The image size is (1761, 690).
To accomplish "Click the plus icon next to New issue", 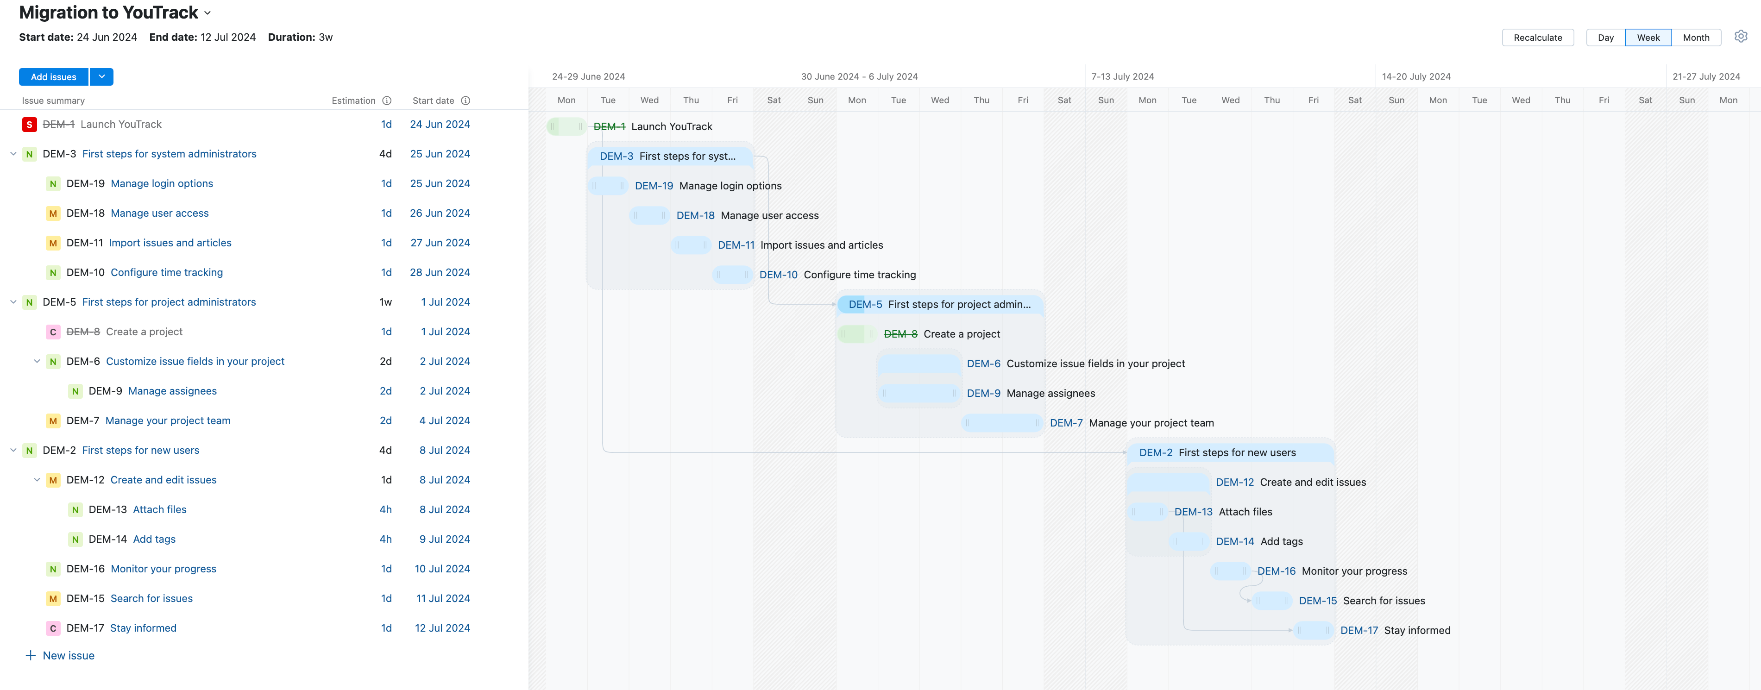I will click(x=30, y=655).
